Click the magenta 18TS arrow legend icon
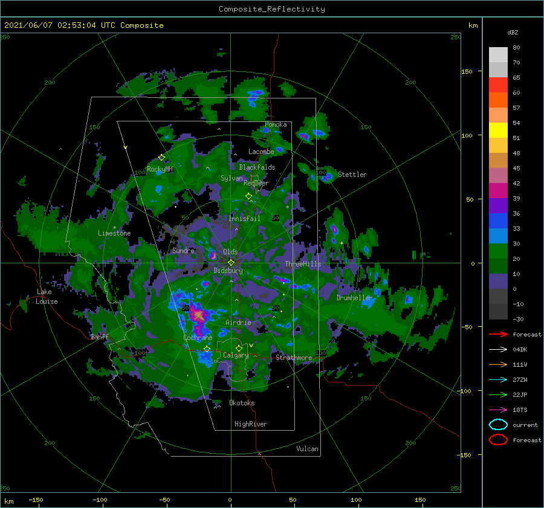This screenshot has height=508, width=544. [498, 410]
